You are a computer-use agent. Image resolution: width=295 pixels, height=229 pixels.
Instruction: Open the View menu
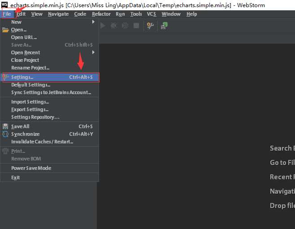(x=37, y=14)
